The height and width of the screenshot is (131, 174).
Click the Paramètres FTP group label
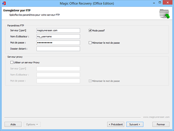(16, 26)
